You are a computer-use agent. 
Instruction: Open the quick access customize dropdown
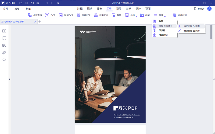pos(58,3)
